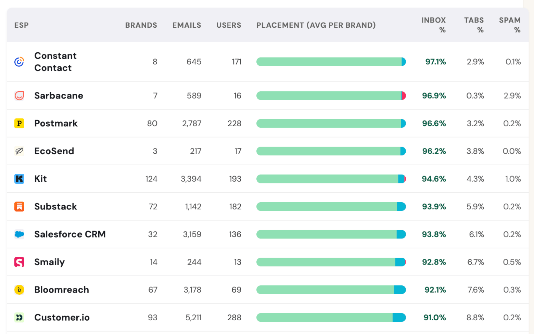Click the 5,211 emails count
The width and height of the screenshot is (534, 334).
coord(193,317)
